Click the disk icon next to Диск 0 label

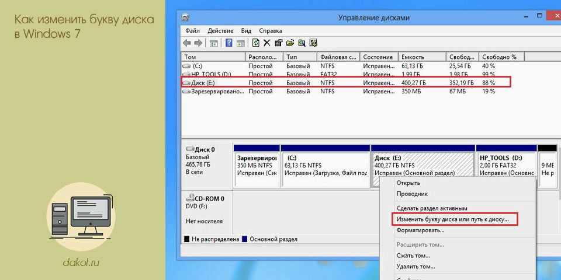(x=190, y=149)
